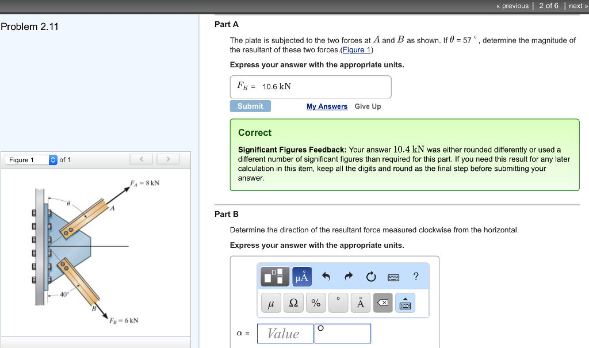This screenshot has width=589, height=348.
Task: Click the 'FB = 6 kN' label in the figure
Action: (x=124, y=320)
